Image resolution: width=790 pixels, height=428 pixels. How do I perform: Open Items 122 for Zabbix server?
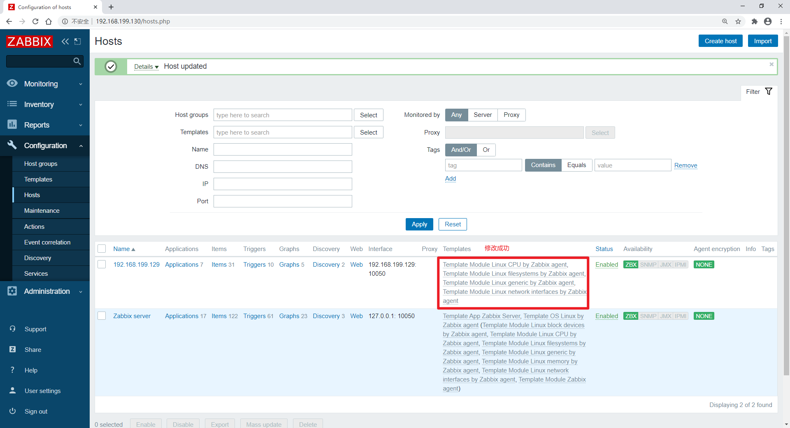coord(225,316)
